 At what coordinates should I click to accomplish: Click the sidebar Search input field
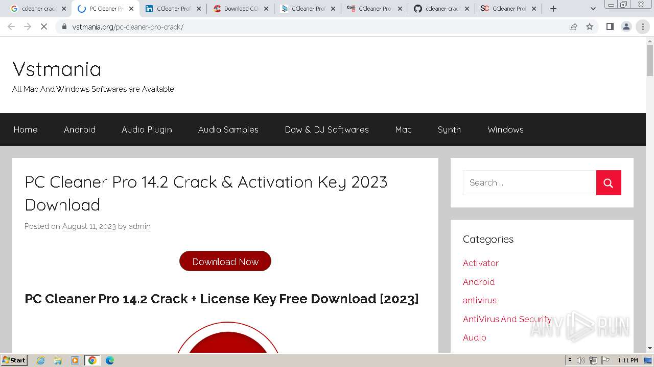coord(529,182)
